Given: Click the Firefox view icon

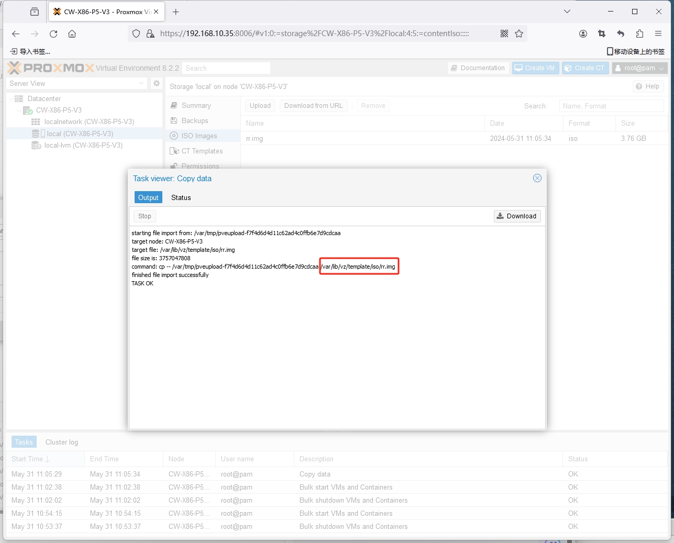Looking at the screenshot, I should pyautogui.click(x=35, y=12).
